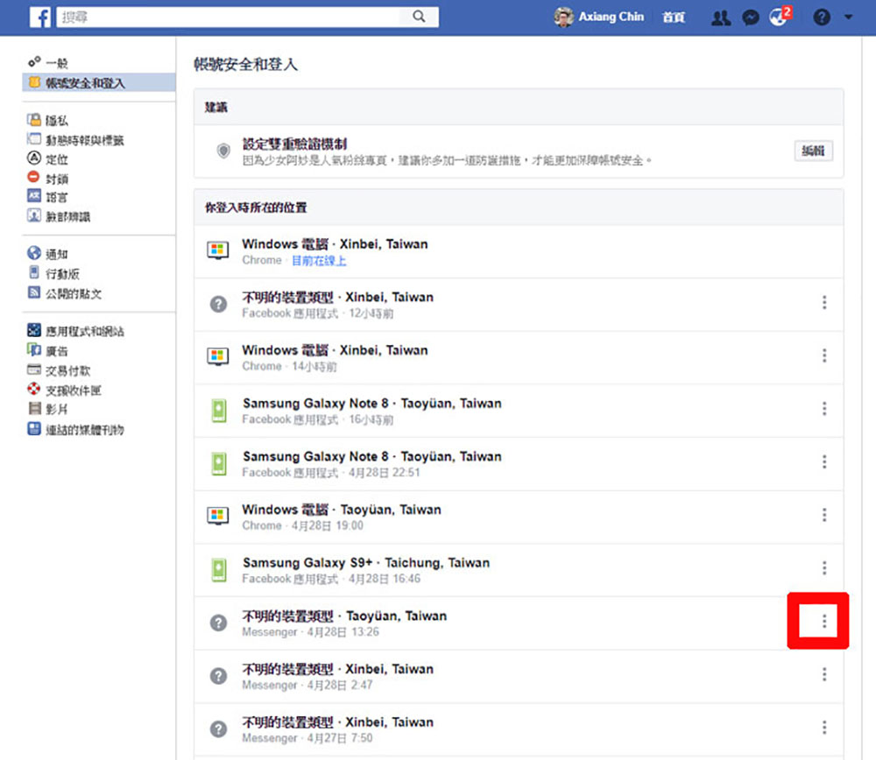876x760 pixels.
Task: Open Axiang Chin profile
Action: (599, 17)
